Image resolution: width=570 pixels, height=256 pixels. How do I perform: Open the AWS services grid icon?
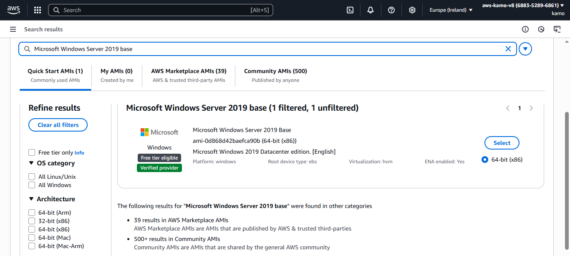(37, 10)
